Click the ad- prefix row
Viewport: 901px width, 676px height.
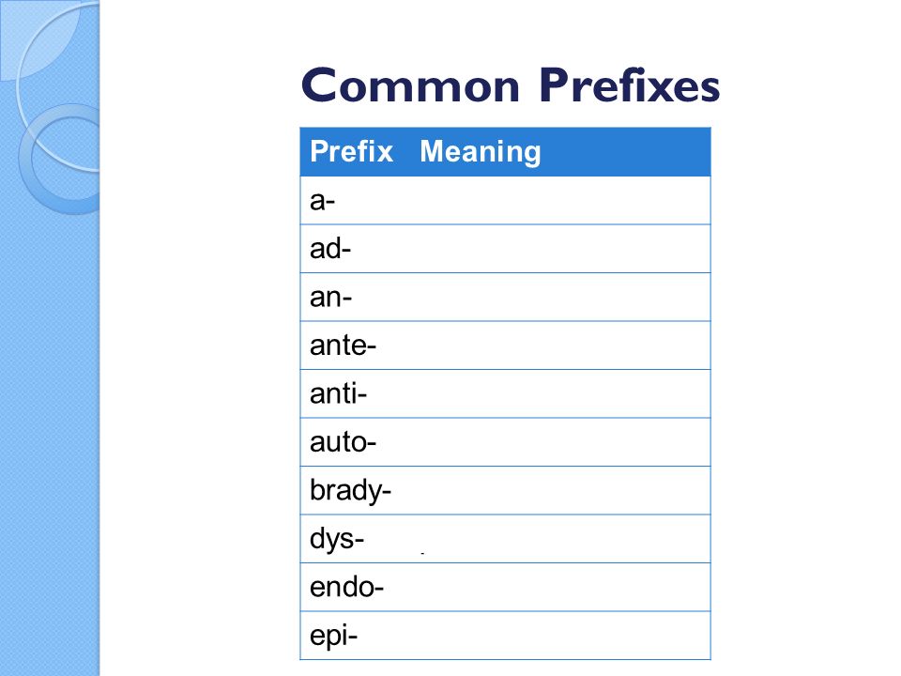click(x=505, y=249)
